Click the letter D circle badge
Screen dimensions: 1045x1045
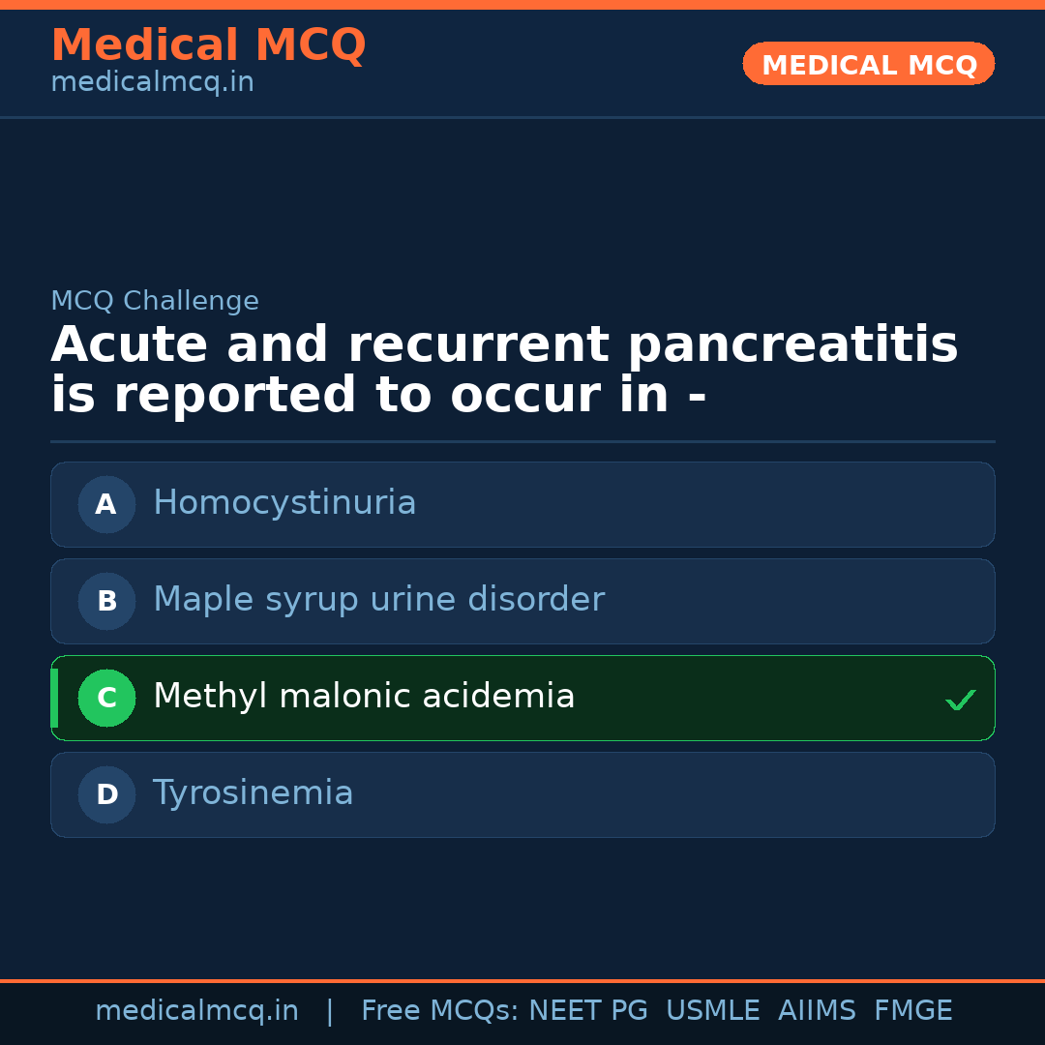(106, 794)
